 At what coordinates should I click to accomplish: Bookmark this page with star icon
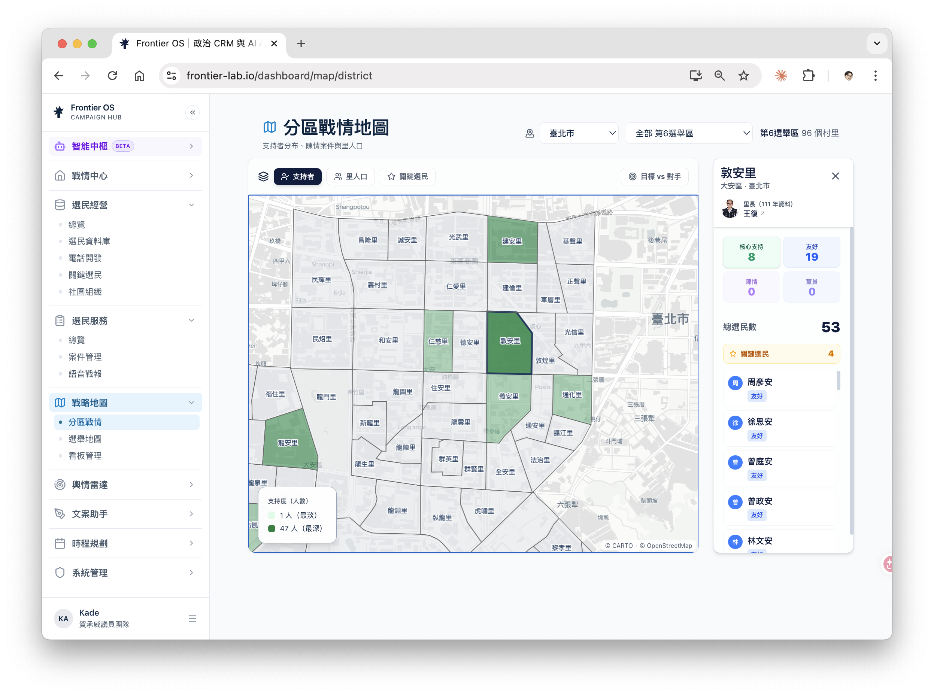[x=743, y=76]
